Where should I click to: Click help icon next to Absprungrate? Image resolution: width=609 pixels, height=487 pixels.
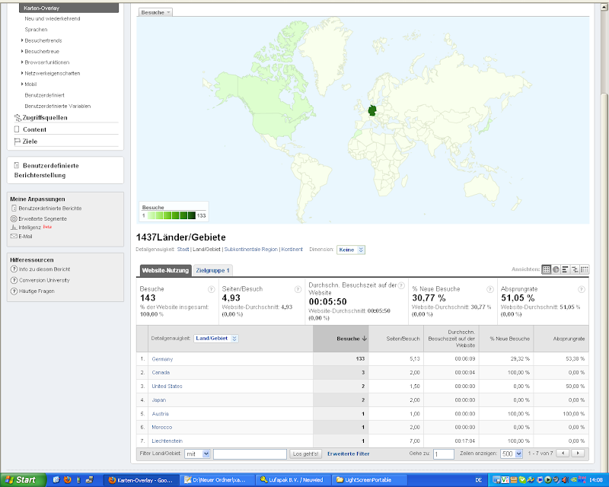click(581, 289)
